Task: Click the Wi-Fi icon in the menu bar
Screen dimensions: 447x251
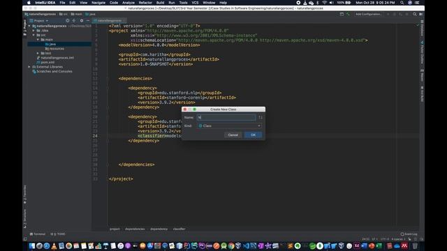Action: (324, 3)
